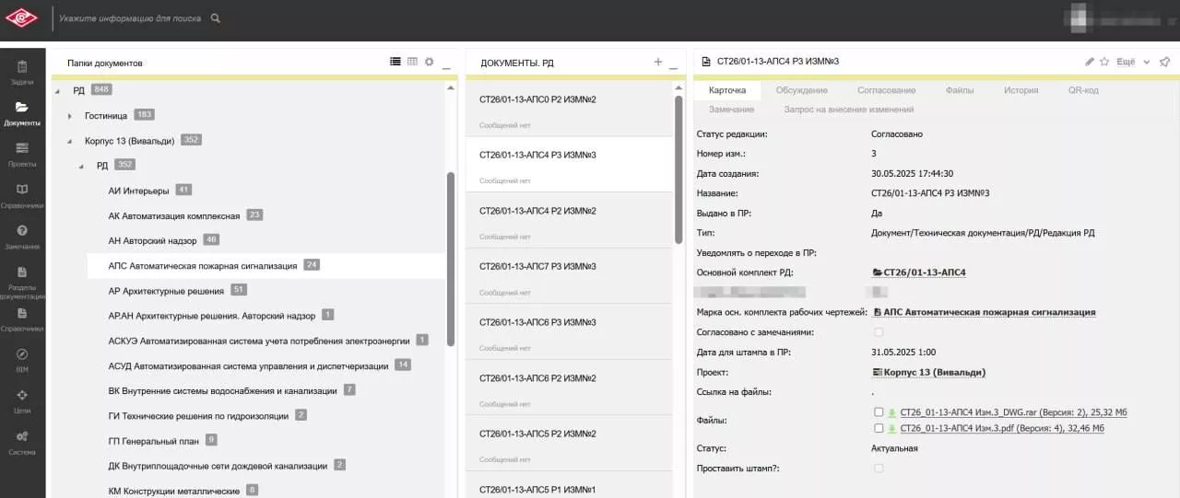The width and height of the screenshot is (1180, 498).
Task: Tick checkbox for СТ26_01-13-АПС4 Изм.3.pdf file
Action: pos(879,428)
